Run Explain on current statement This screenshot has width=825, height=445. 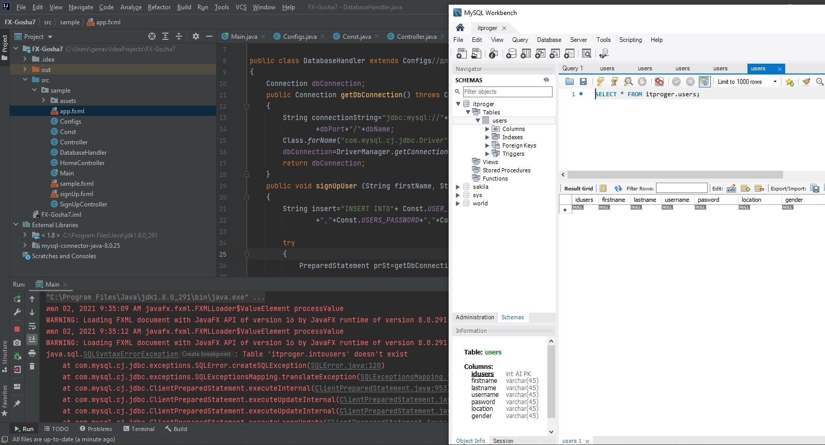[x=628, y=81]
